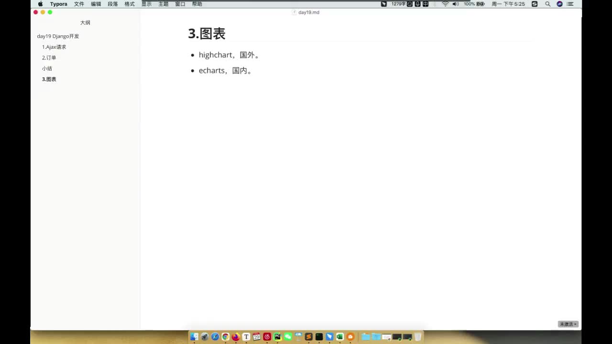Open NetEase Music in the Dock
612x344 pixels.
[x=267, y=337]
